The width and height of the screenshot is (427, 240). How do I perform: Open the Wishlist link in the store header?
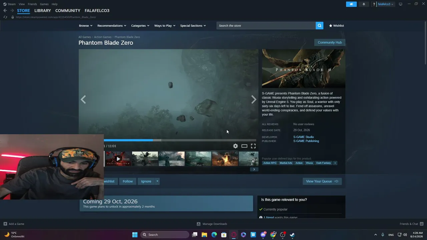(336, 26)
